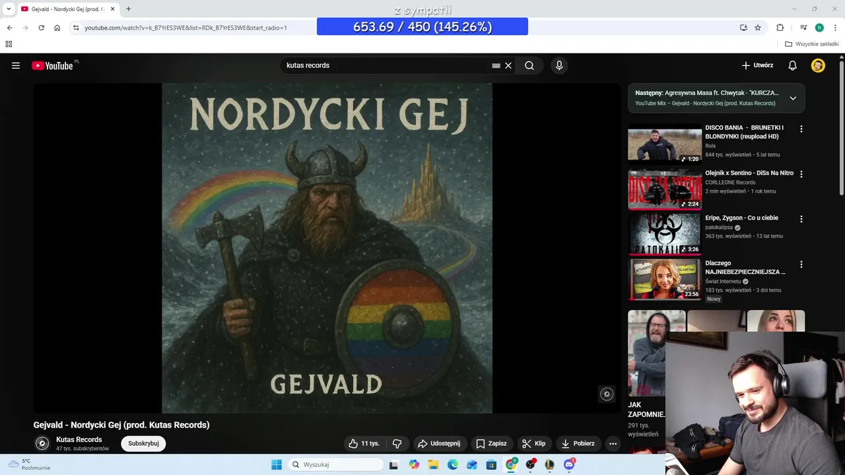Launch Microsoft Edge from the taskbar
Image resolution: width=845 pixels, height=475 pixels.
452,464
